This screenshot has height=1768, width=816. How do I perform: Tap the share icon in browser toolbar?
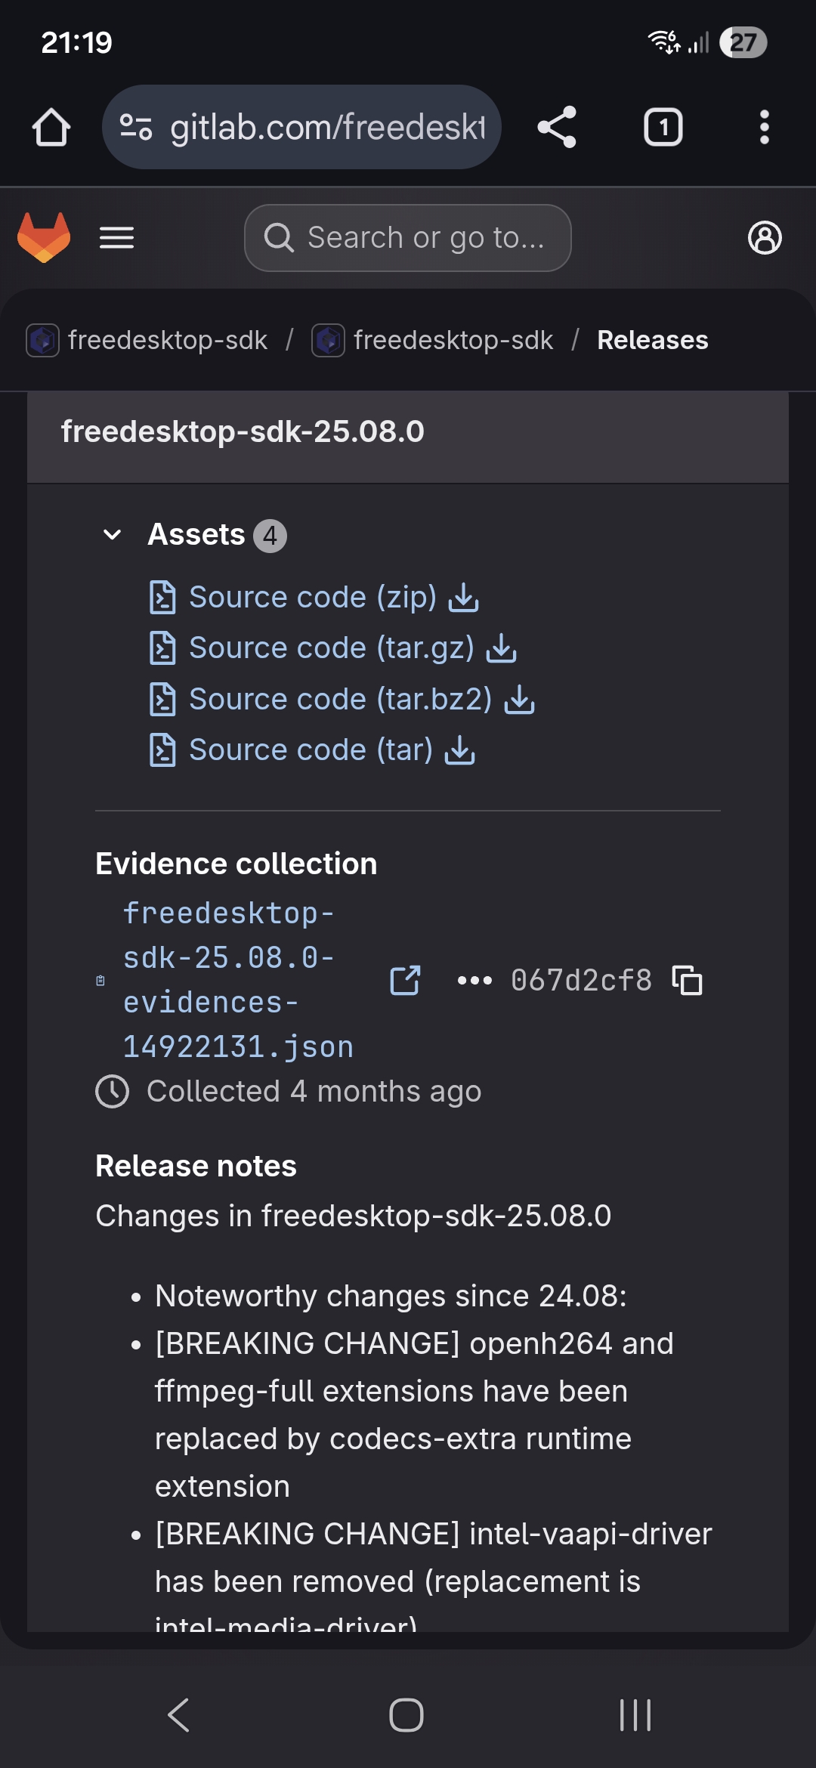point(557,127)
